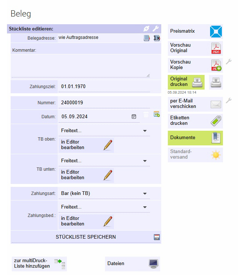This screenshot has height=275, width=238.
Task: Click the Nummer input field
Action: pyautogui.click(x=105, y=103)
